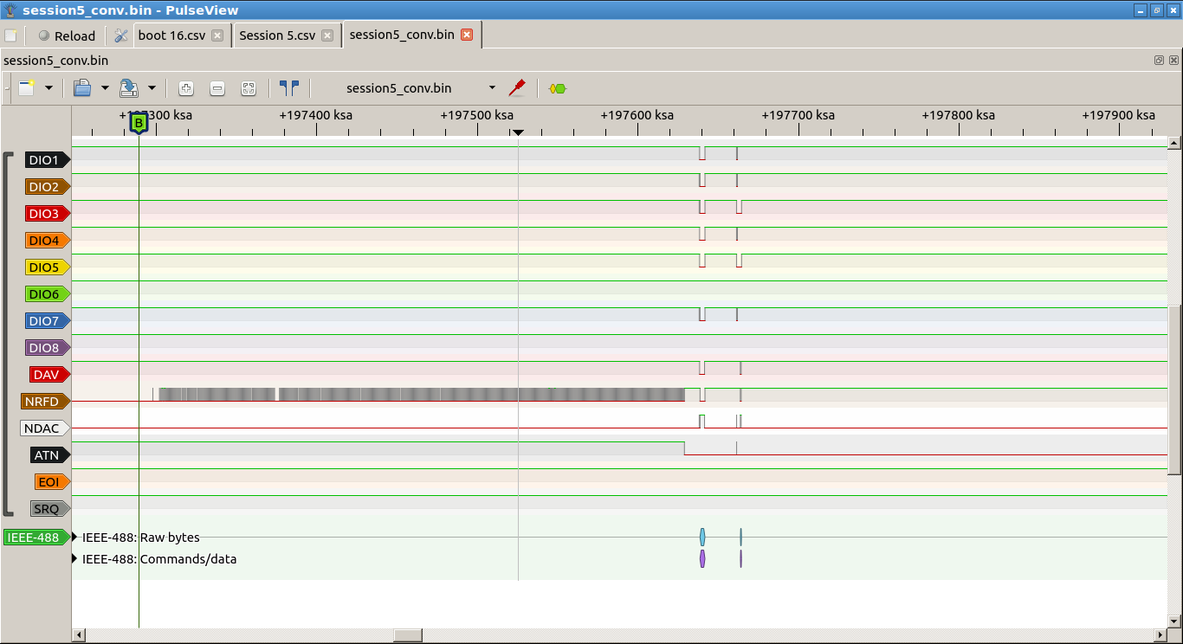Open settings with the wrench icon
Image resolution: width=1183 pixels, height=644 pixels.
coord(121,35)
